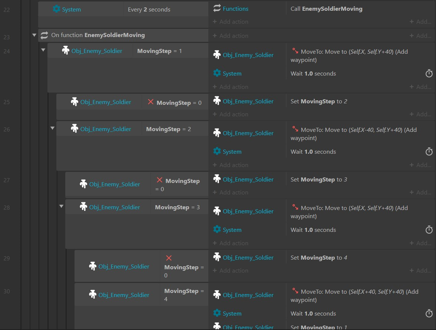This screenshot has width=436, height=330.
Task: Select event number 25 in the margin
Action: pyautogui.click(x=8, y=102)
